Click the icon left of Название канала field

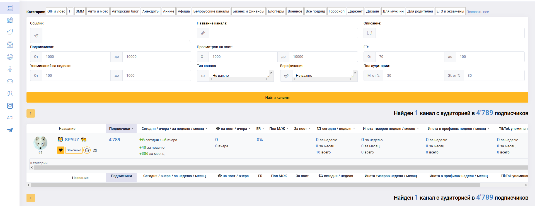(203, 33)
